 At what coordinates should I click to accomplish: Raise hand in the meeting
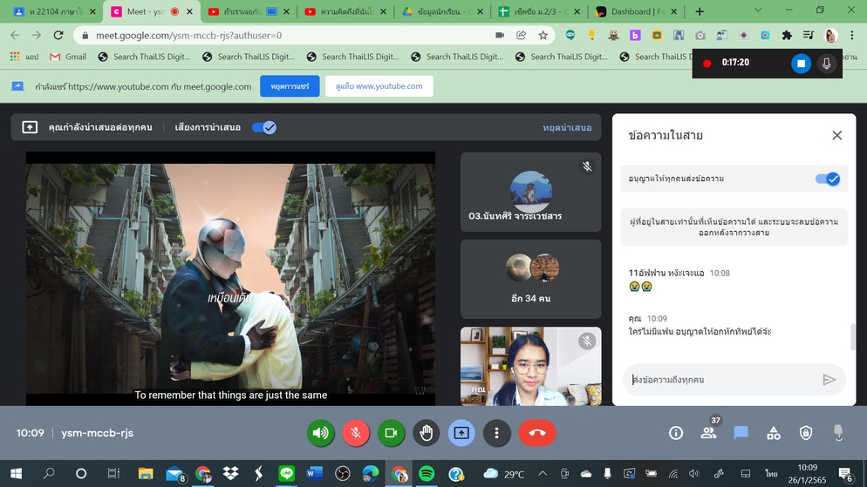(426, 433)
